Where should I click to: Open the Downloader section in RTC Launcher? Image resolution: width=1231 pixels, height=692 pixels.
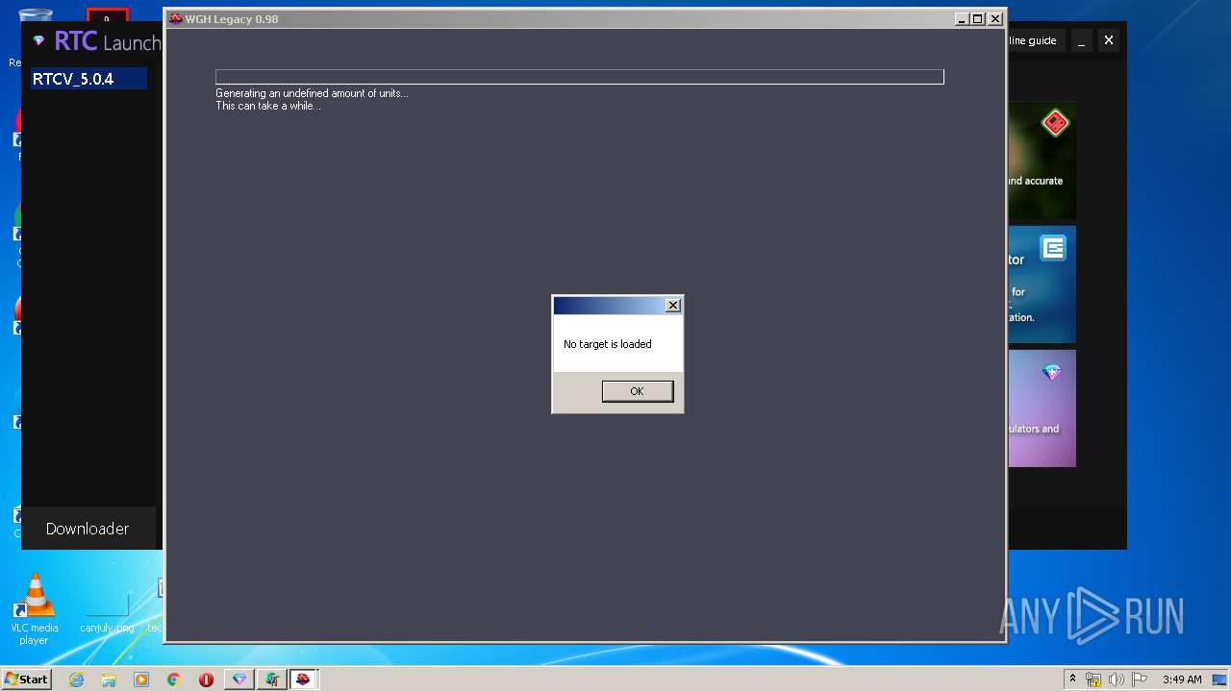(x=88, y=529)
